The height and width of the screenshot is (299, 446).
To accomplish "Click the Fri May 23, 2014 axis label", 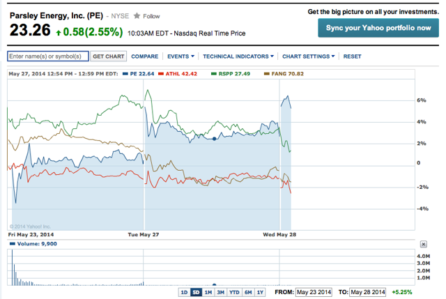I will (31, 234).
